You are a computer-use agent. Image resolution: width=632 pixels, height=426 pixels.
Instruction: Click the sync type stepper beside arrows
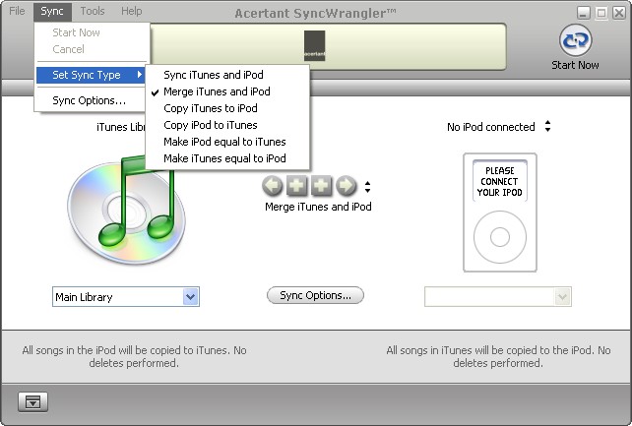(x=367, y=187)
